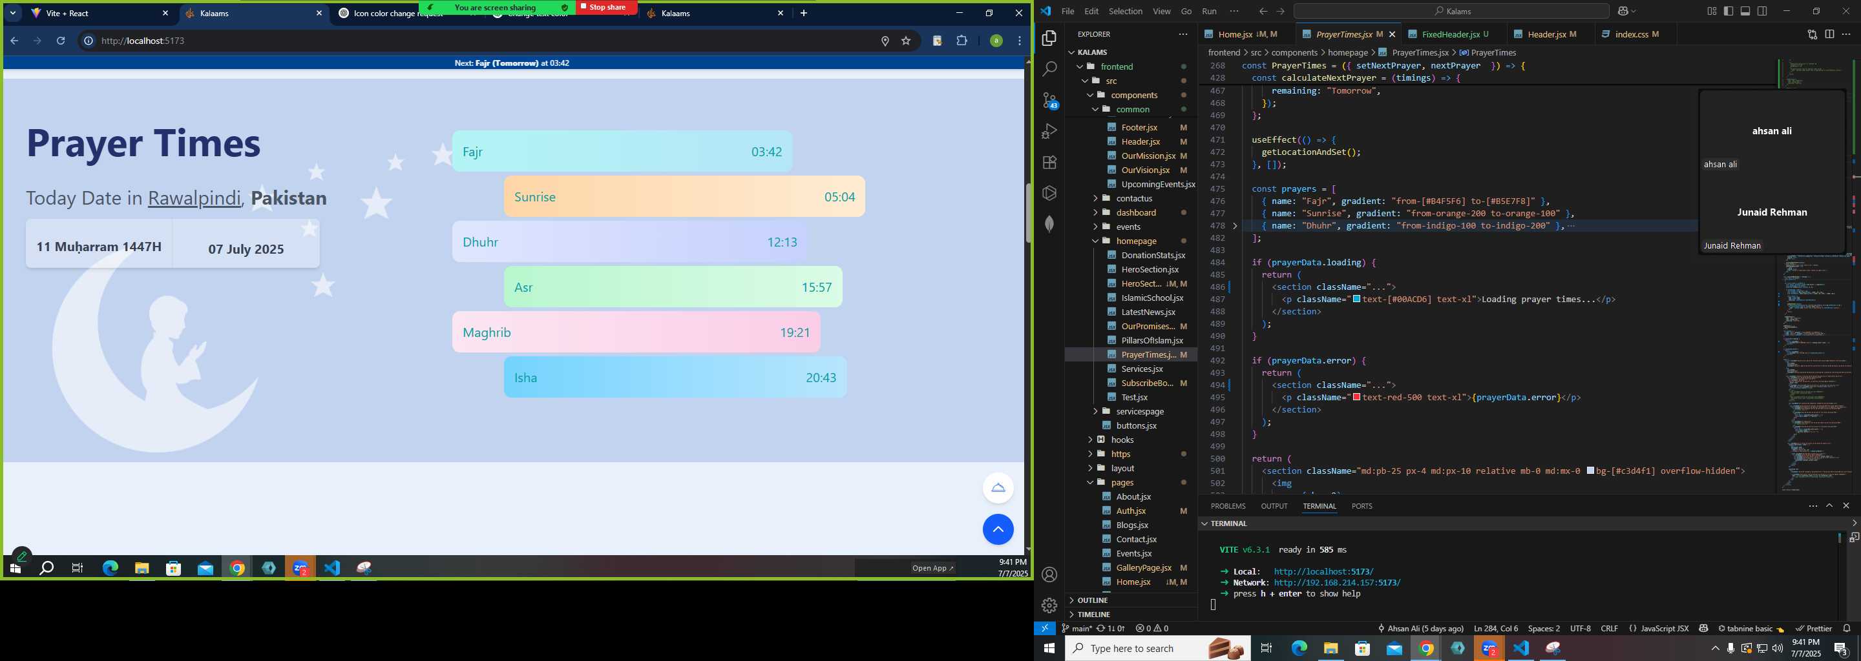Open the File menu in VS Code
1861x661 pixels.
pyautogui.click(x=1067, y=11)
